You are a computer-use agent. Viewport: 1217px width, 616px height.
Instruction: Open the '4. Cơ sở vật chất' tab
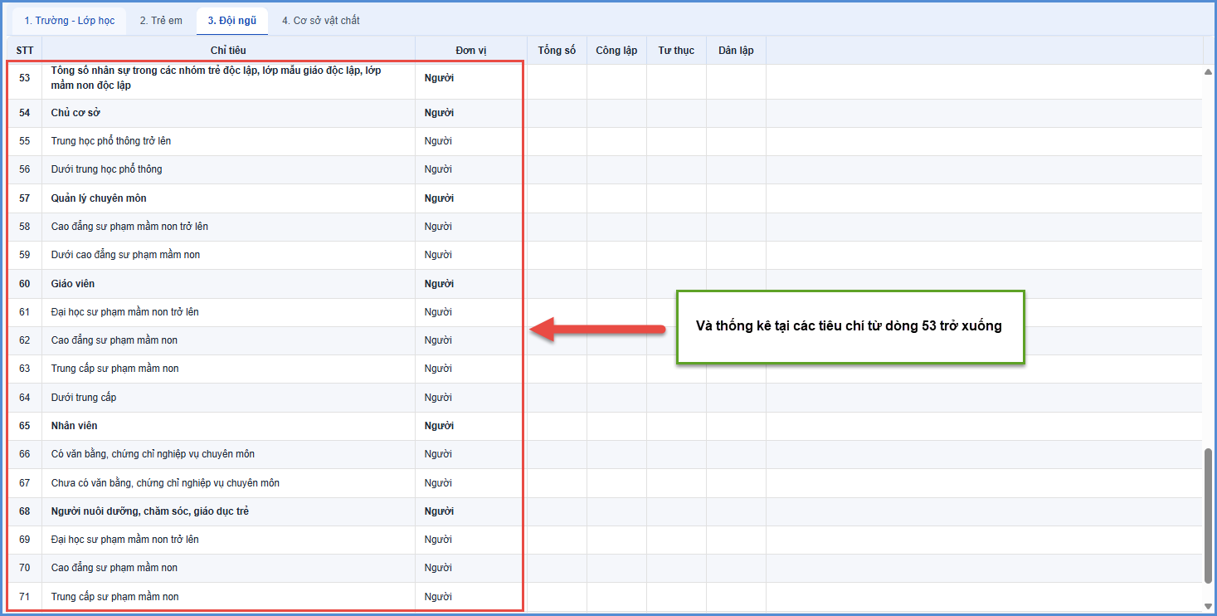321,21
